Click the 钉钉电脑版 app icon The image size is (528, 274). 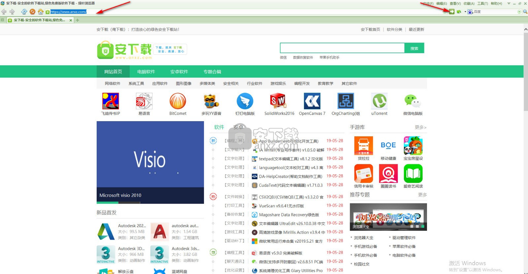coord(245,101)
